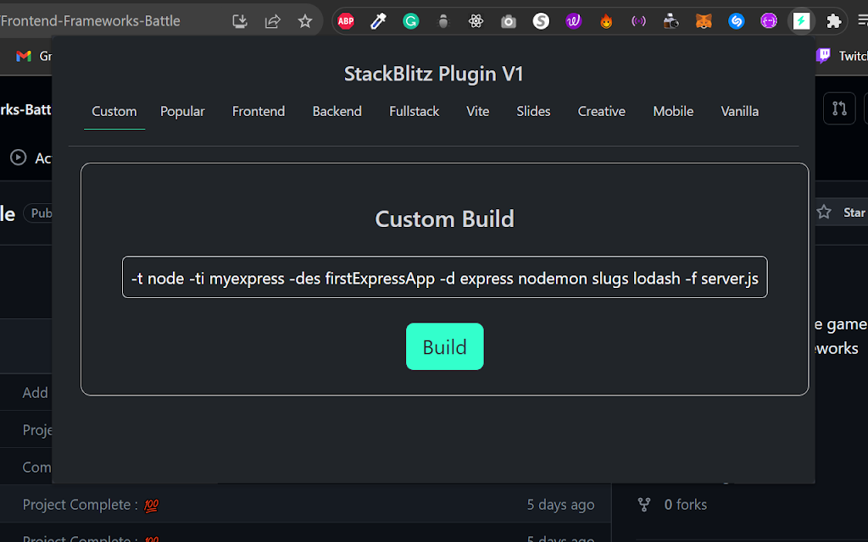Open the MetaMask fox extension
Image resolution: width=868 pixels, height=542 pixels.
pyautogui.click(x=704, y=21)
